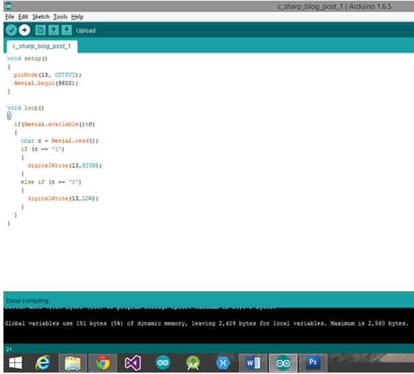
Task: Click the Serial.begin(9600) line
Action: (46, 84)
